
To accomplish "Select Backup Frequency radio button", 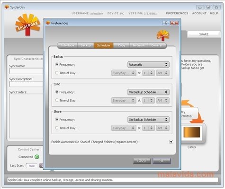I will [57, 64].
